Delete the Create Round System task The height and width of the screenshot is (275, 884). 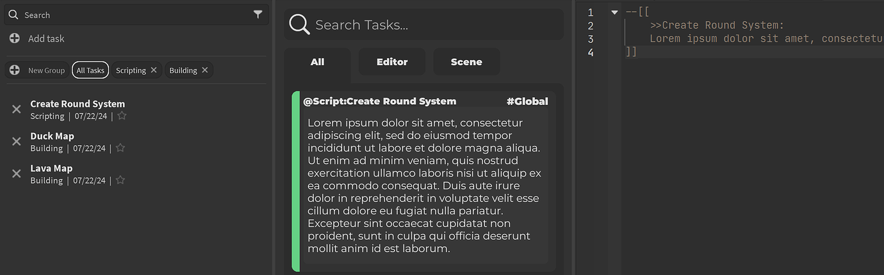click(17, 109)
